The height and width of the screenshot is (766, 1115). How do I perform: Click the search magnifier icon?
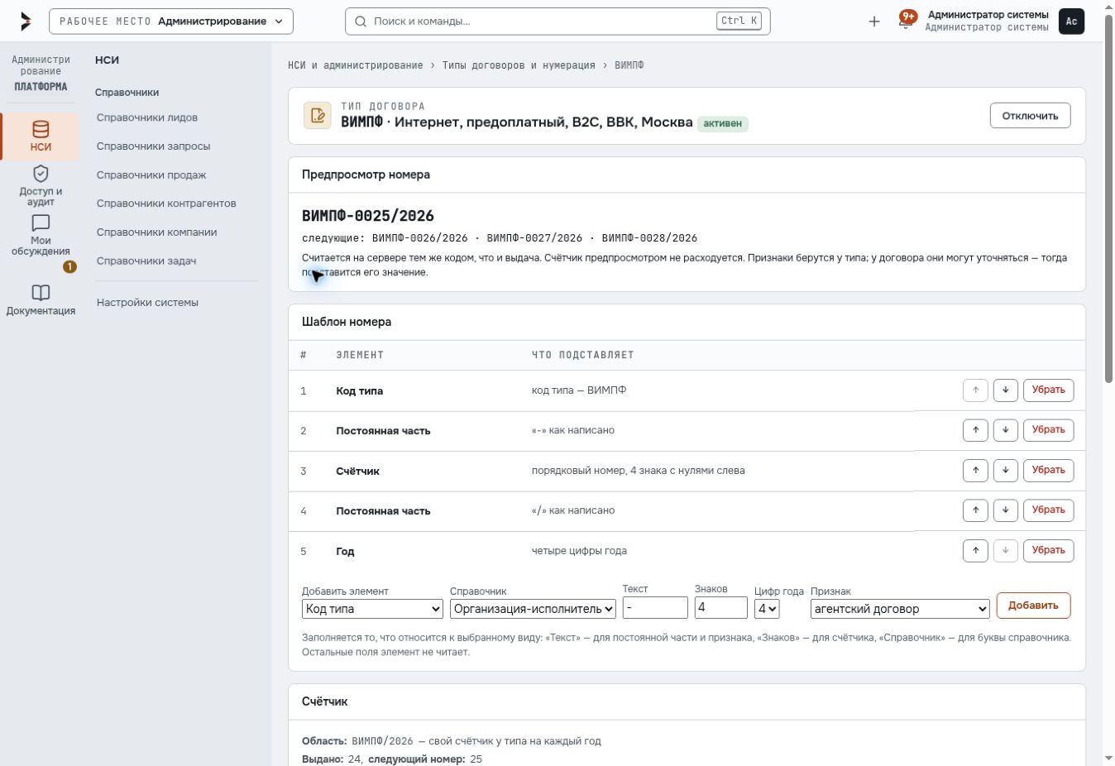point(361,22)
